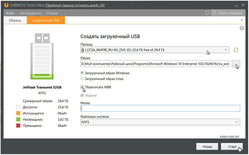Click the Старт button

pyautogui.click(x=232, y=146)
